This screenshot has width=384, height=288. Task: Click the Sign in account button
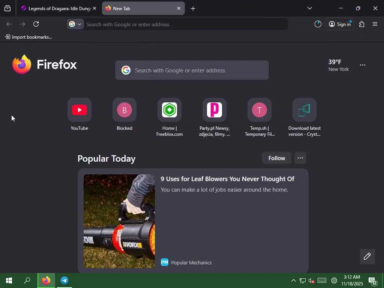(340, 24)
